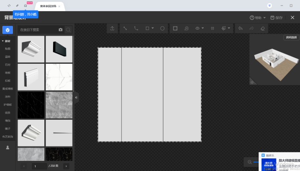Toggle the grid display icon
Viewport: 300px width, 171px height.
(x=212, y=28)
